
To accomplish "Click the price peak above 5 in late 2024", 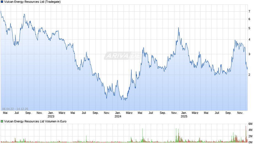I will point(178,28).
